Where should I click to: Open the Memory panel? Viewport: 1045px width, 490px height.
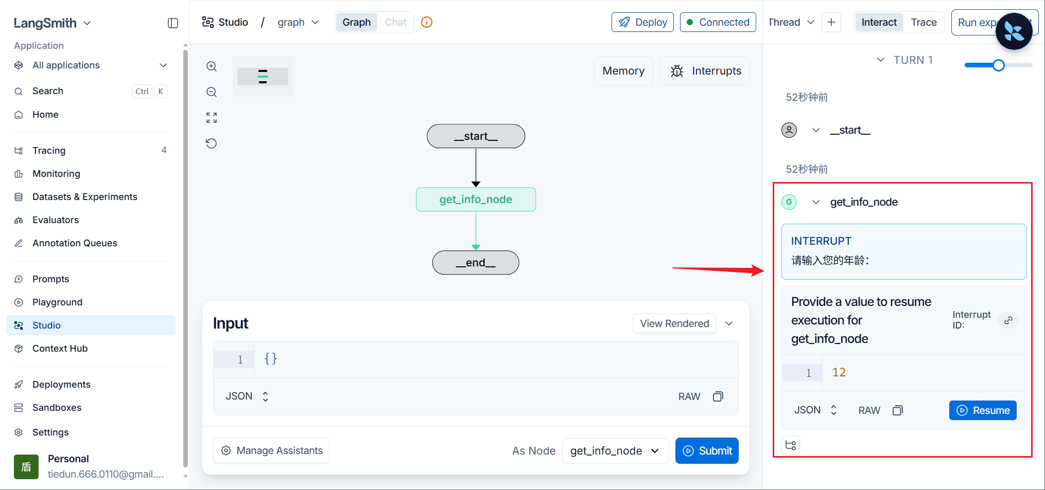[623, 71]
